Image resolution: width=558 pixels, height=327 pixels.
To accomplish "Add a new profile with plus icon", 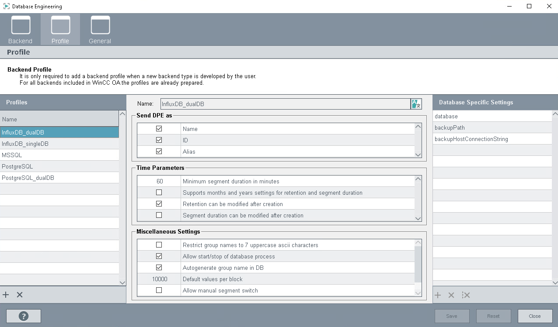I will tap(6, 295).
